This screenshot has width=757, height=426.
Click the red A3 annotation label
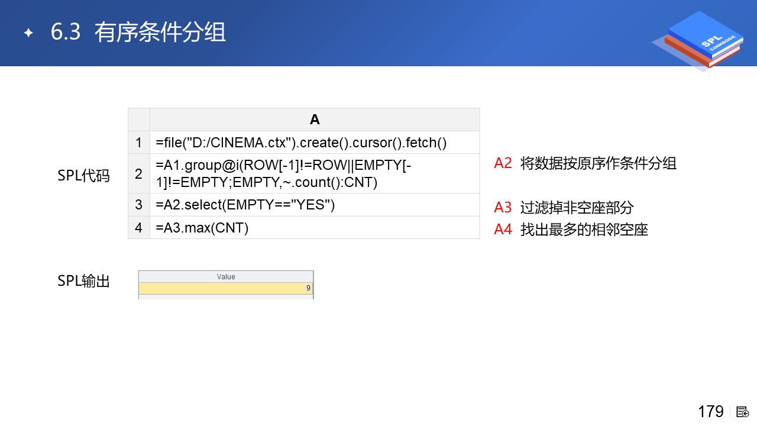(x=503, y=208)
